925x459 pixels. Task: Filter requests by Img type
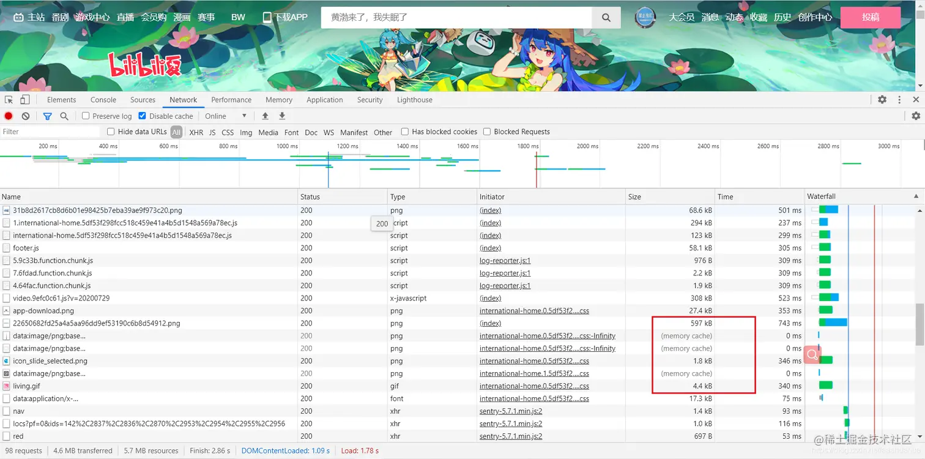pyautogui.click(x=246, y=132)
